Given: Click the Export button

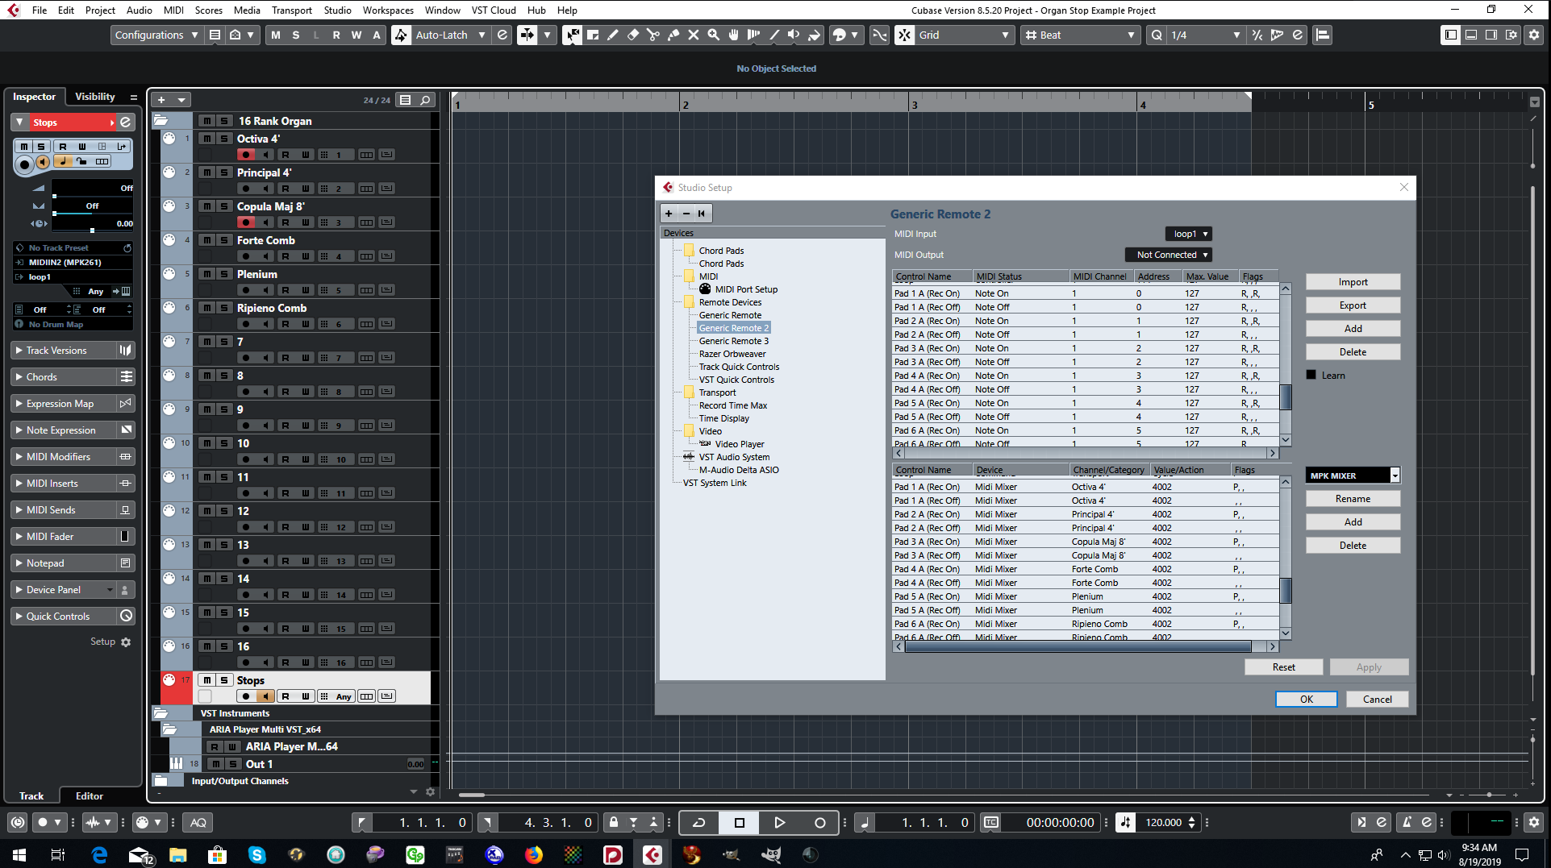Looking at the screenshot, I should (x=1353, y=305).
